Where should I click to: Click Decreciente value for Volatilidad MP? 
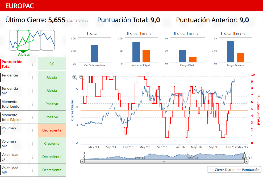[x=52, y=170]
